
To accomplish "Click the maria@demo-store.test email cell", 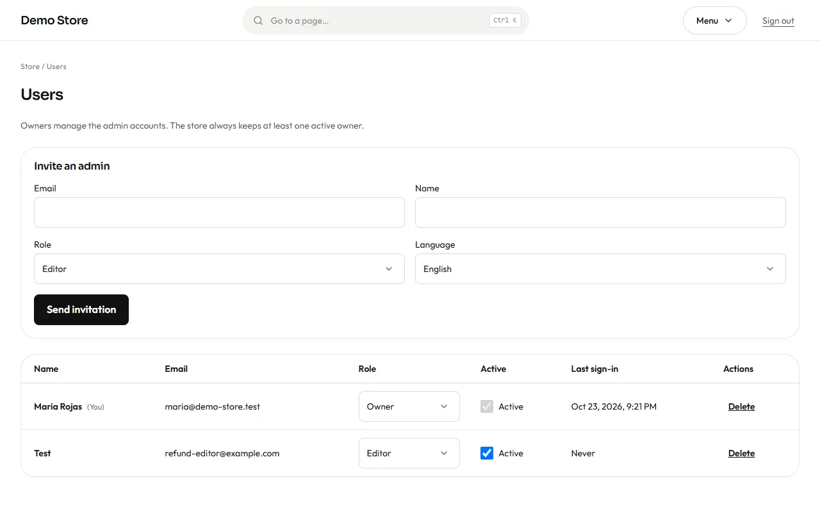I will [x=212, y=406].
